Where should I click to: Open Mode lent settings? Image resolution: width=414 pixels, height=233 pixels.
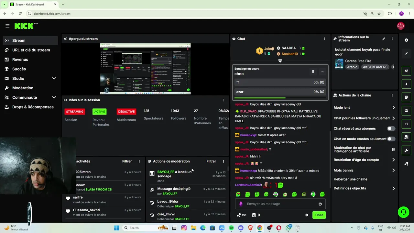(x=364, y=107)
